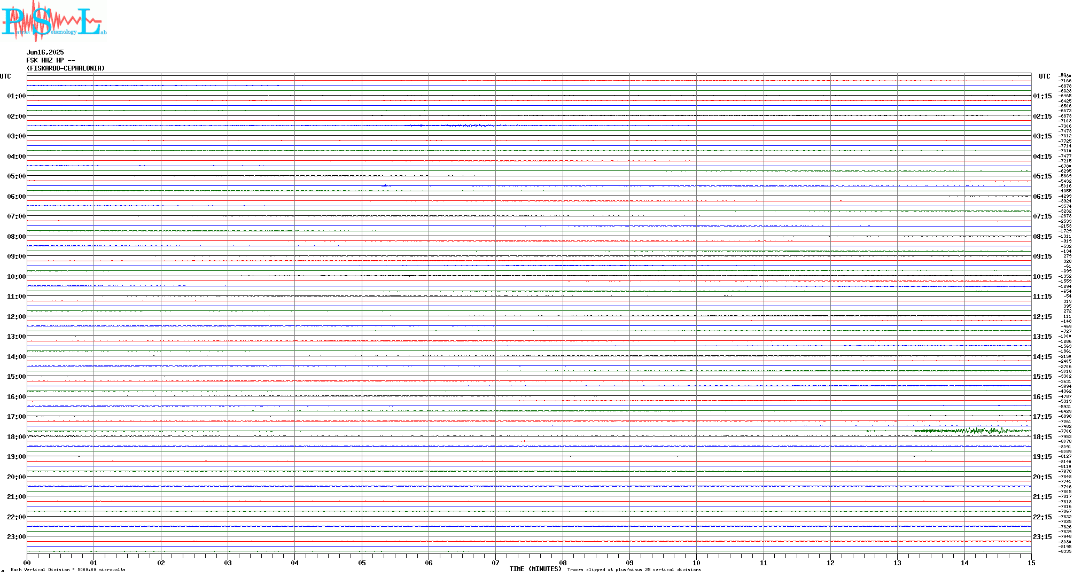Click the 07:00 hour label
1074x577 pixels.
(17, 216)
